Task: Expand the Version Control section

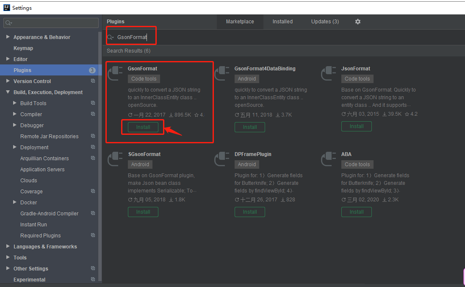Action: click(x=8, y=81)
